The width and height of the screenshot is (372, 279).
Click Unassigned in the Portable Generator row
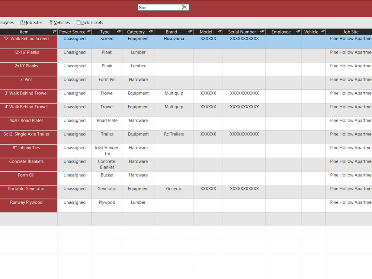[x=74, y=192]
